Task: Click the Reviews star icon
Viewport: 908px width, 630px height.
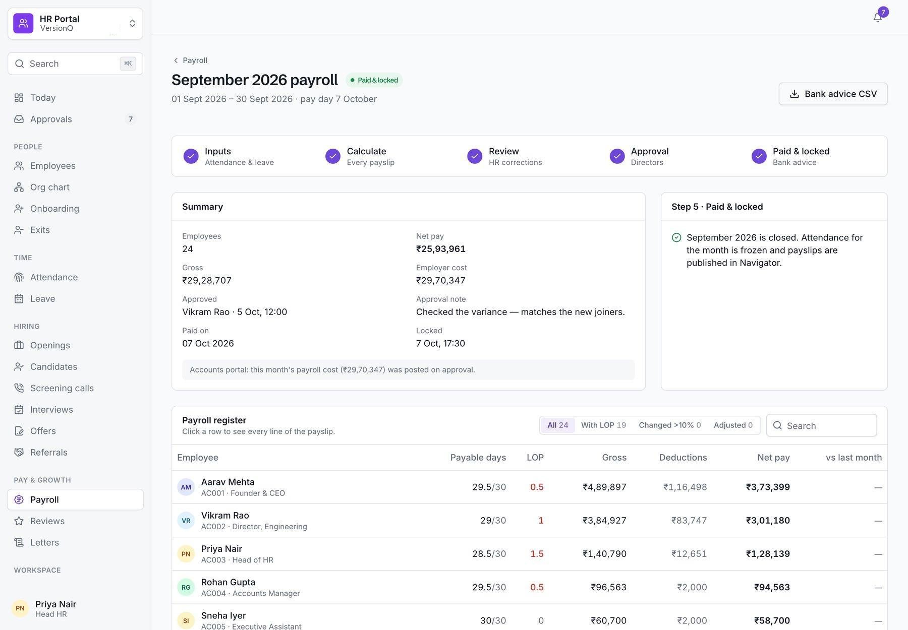Action: [19, 521]
